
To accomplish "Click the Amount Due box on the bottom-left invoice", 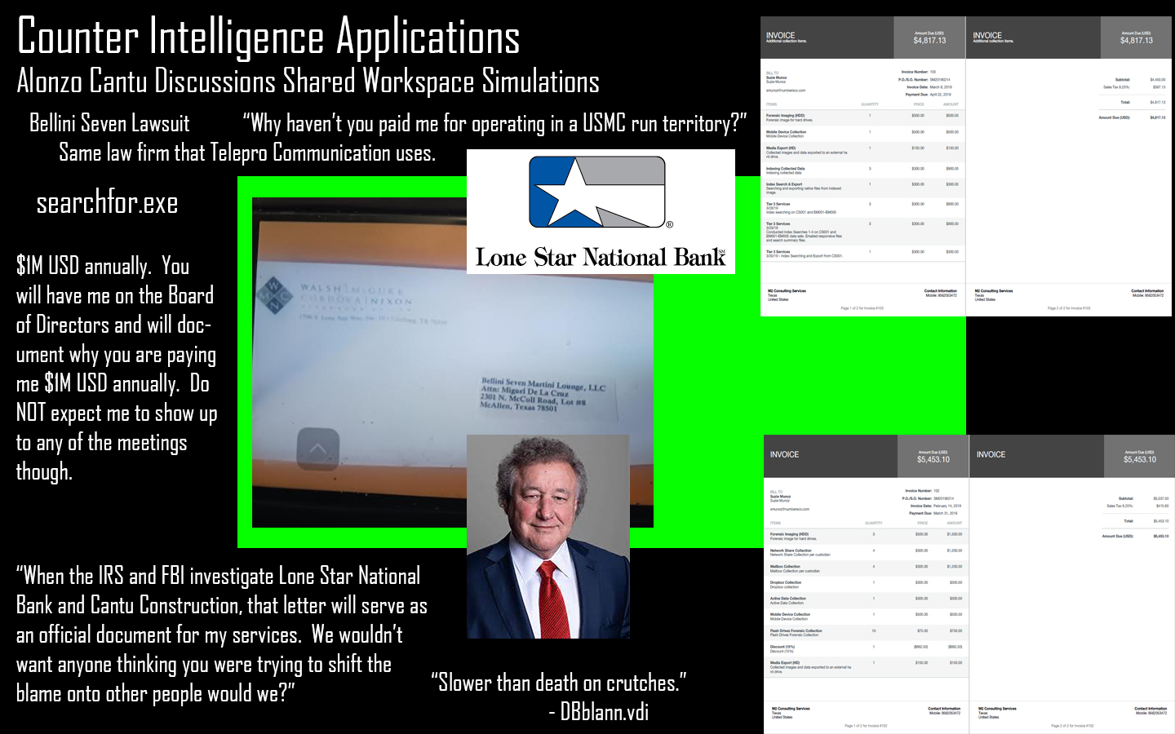I will pyautogui.click(x=933, y=456).
